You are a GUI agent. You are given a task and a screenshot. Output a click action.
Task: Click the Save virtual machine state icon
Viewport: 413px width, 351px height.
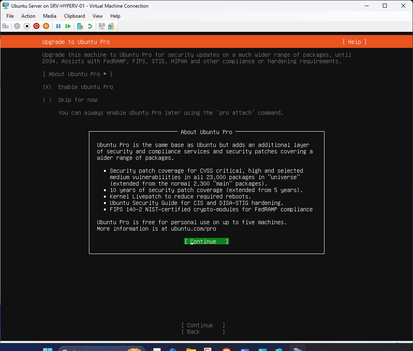[x=46, y=26]
